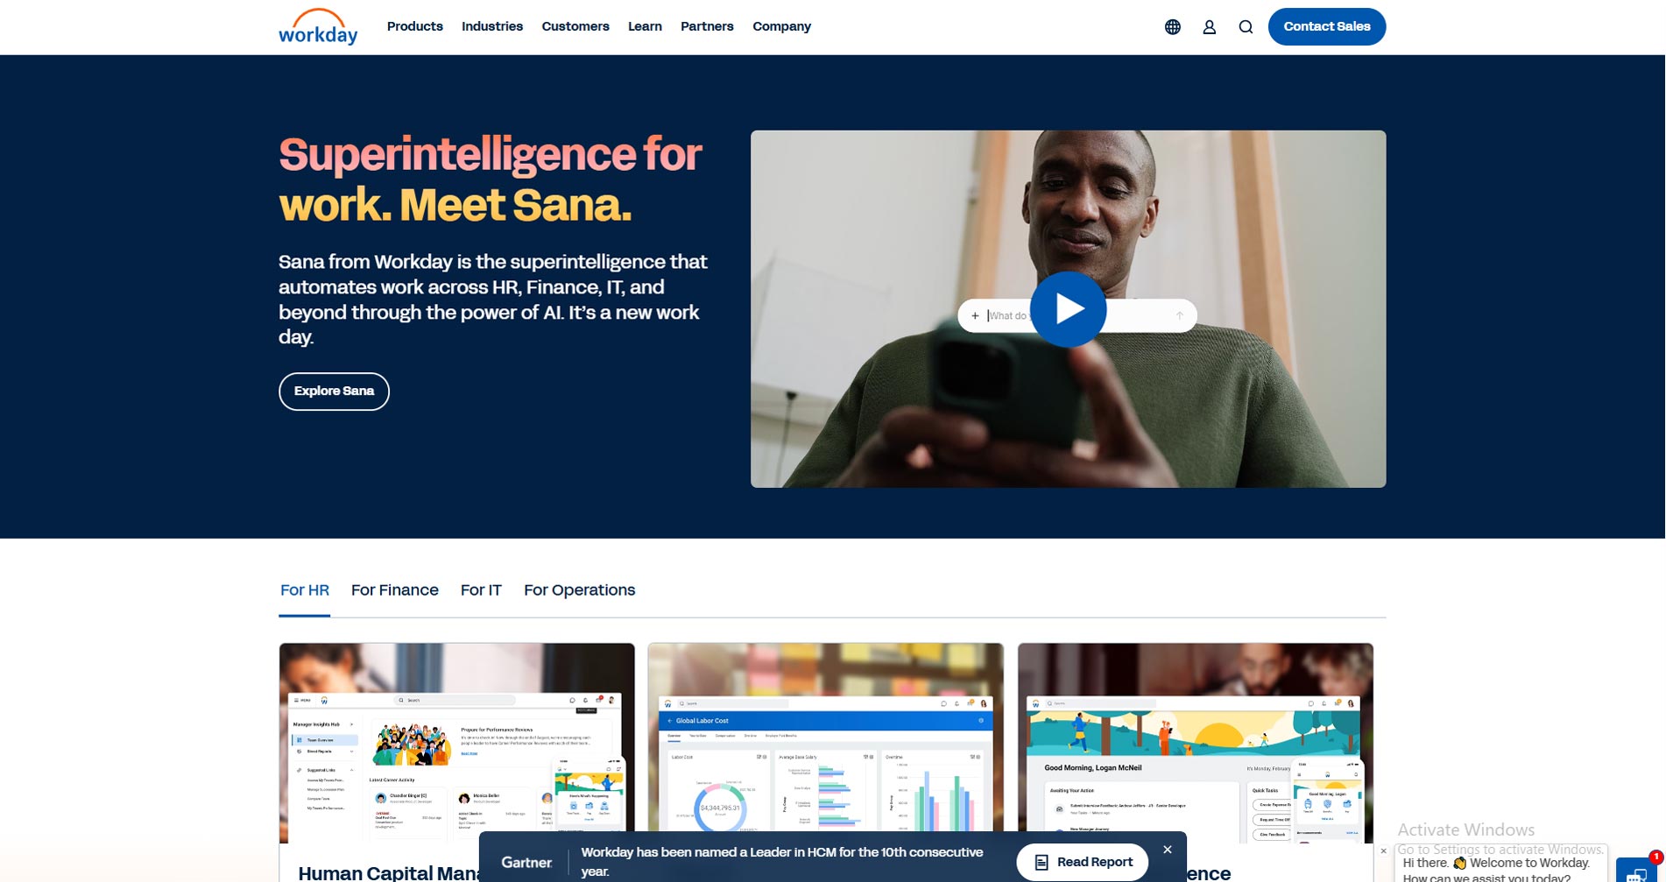Switch to the For Operations tab
This screenshot has width=1666, height=882.
(579, 590)
